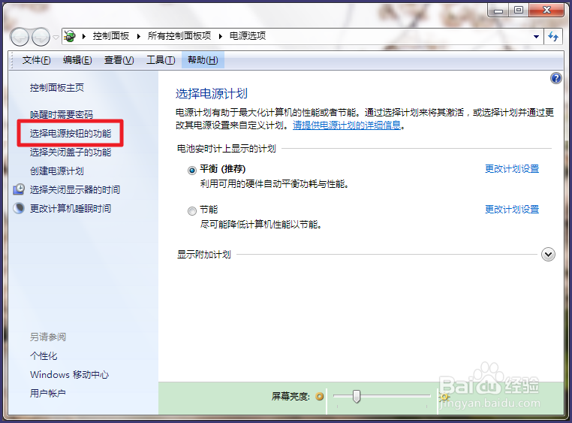Viewport: 572px width, 423px height.
Task: Click the bright sun icon right of slider
Action: [444, 397]
